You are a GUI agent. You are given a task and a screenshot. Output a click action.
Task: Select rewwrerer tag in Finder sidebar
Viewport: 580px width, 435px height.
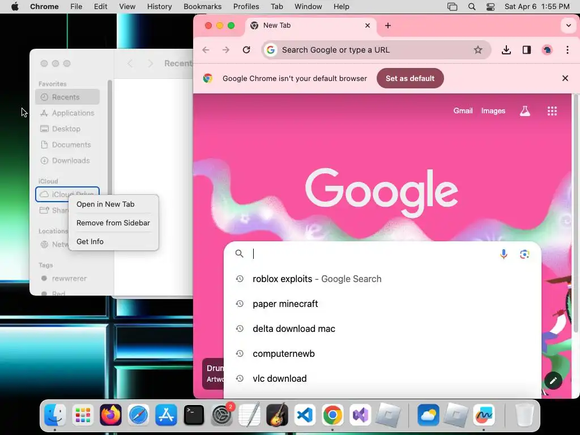[67, 279]
